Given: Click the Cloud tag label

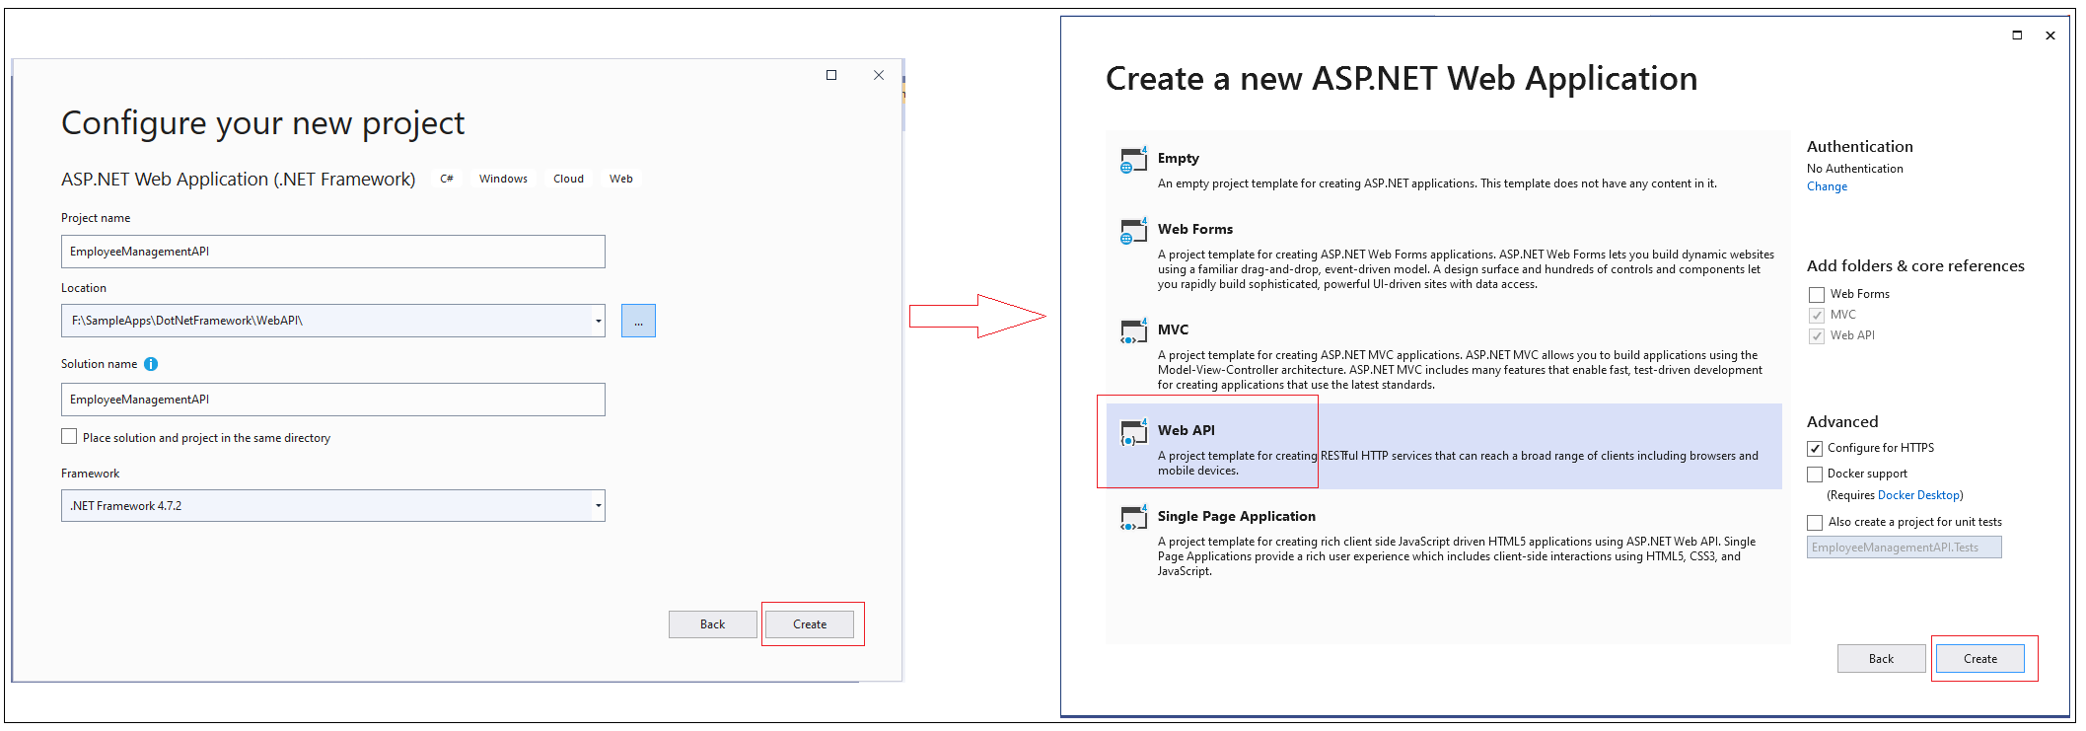Looking at the screenshot, I should 568,179.
